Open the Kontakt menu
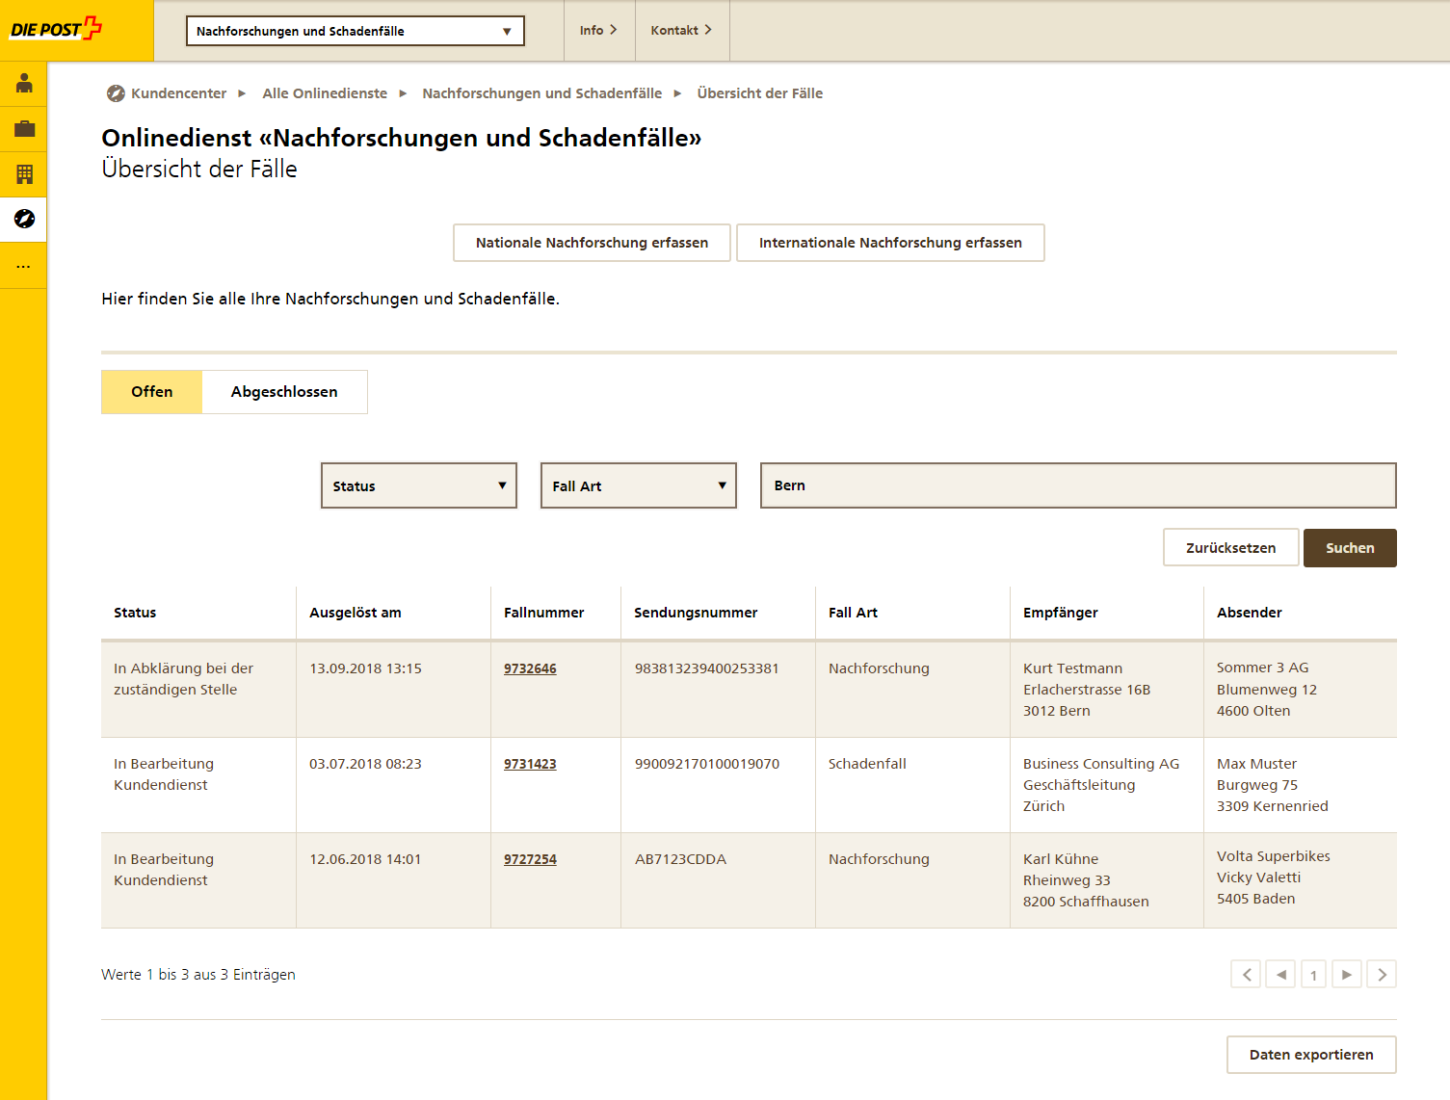Screen dimensions: 1450x1100 [681, 31]
